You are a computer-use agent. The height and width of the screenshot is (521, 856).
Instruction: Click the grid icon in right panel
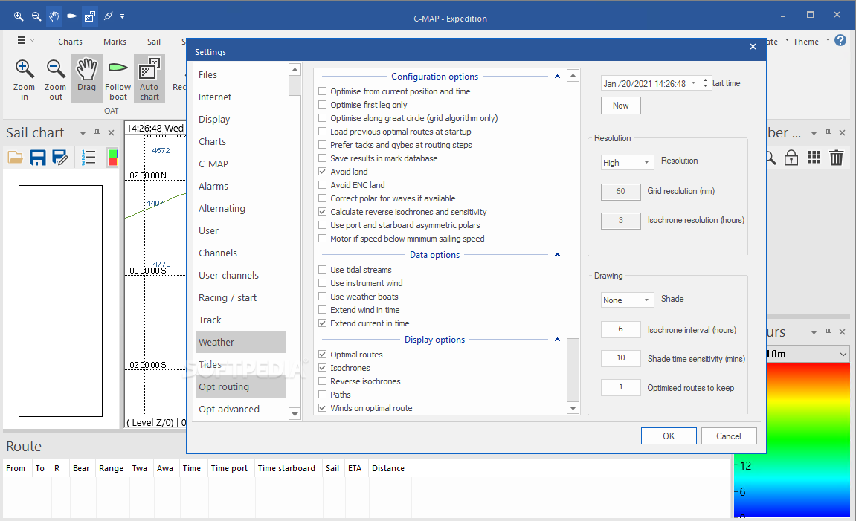[x=814, y=158]
